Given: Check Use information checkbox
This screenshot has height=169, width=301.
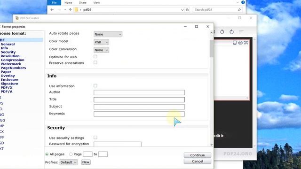Looking at the screenshot, I should [95, 85].
